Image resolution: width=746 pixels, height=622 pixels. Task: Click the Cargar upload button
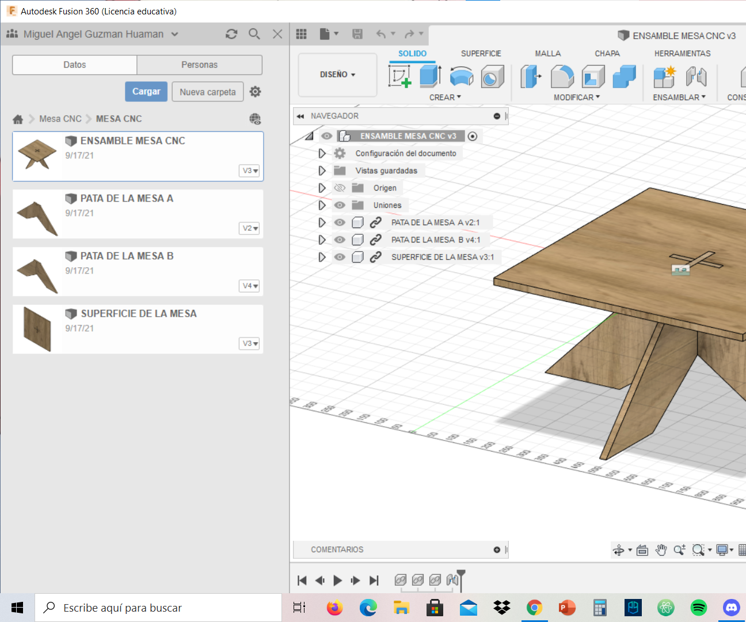[x=146, y=92]
